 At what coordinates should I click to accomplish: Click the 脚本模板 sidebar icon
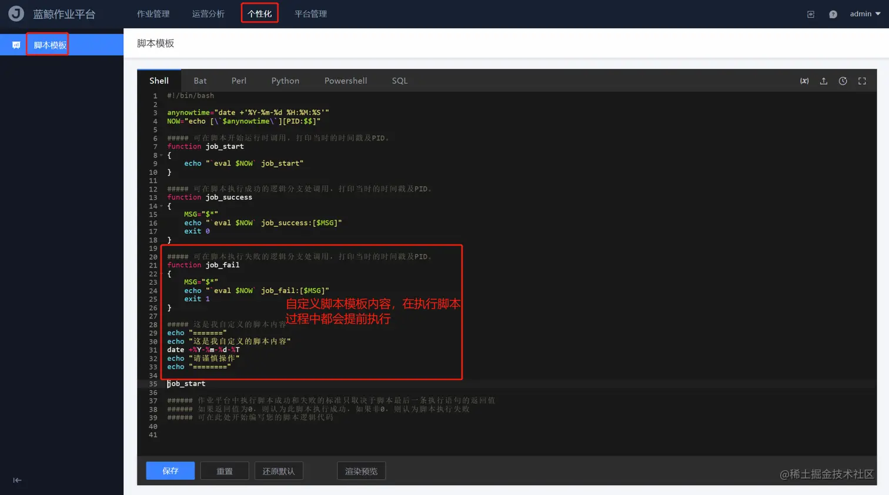pos(16,45)
